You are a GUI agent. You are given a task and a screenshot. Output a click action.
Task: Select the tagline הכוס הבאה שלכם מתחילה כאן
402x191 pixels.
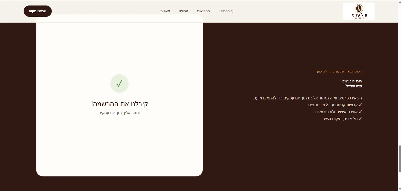coord(339,71)
